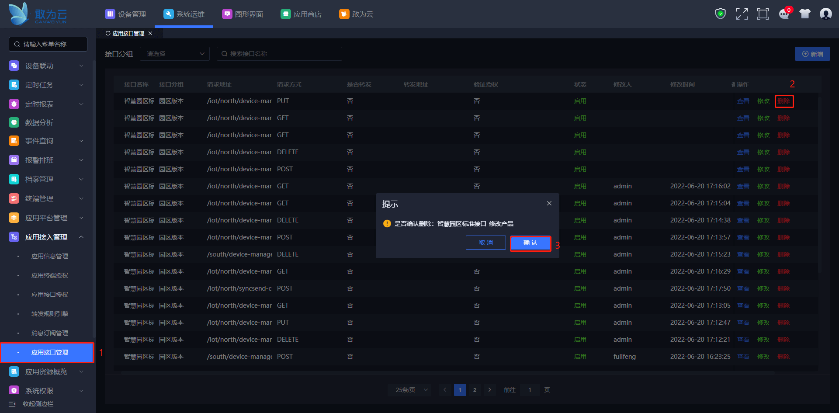Open the 25条/页 page size dropdown

pyautogui.click(x=409, y=390)
